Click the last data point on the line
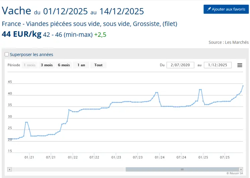The image size is (250, 178). click(243, 86)
